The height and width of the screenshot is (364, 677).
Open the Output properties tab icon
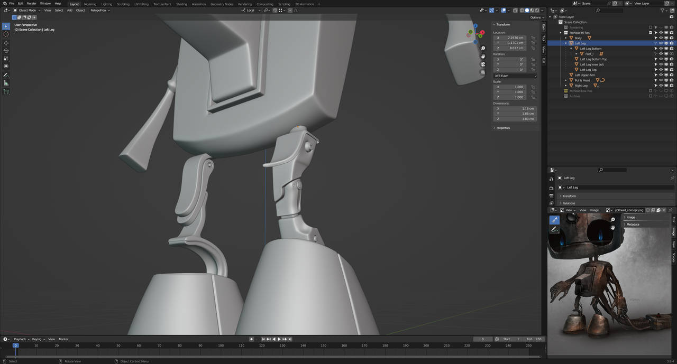[551, 196]
